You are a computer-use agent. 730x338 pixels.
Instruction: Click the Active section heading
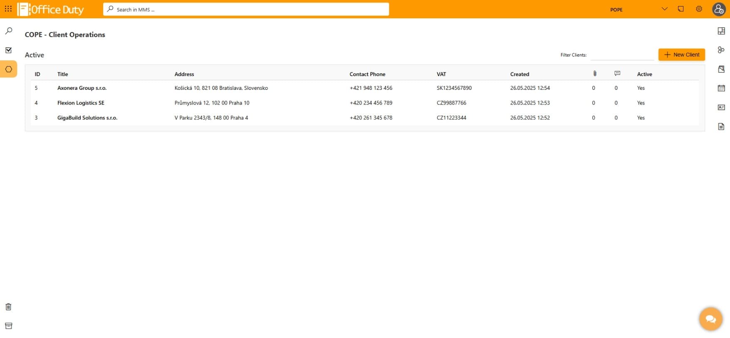coord(34,55)
